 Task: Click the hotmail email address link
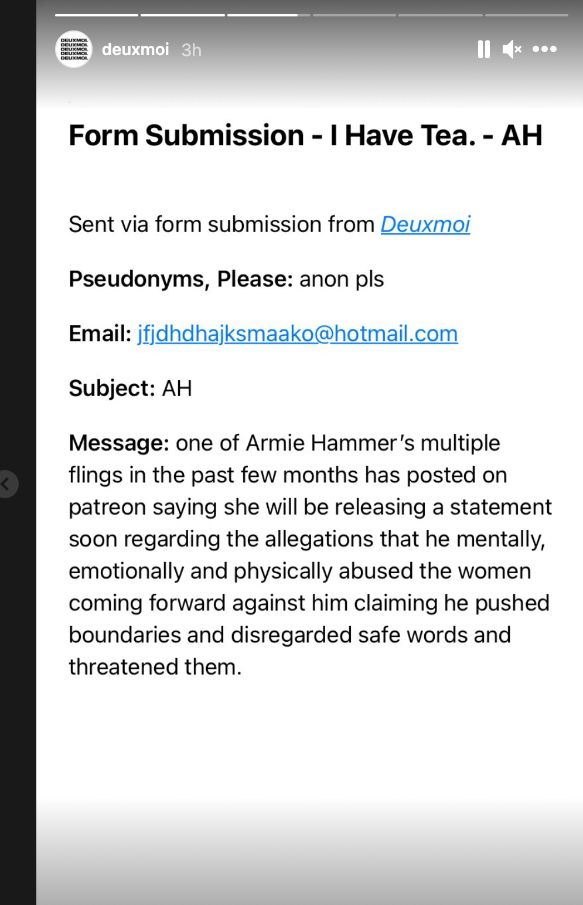click(298, 334)
